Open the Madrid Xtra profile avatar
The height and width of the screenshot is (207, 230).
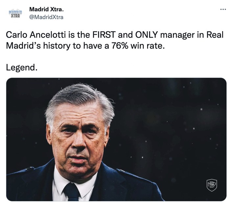click(15, 14)
